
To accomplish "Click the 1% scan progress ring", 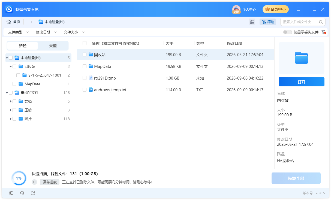I will pyautogui.click(x=19, y=178).
